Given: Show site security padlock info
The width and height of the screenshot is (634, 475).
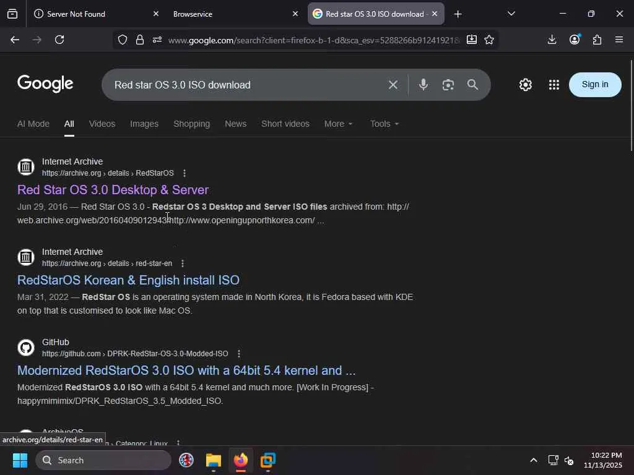Looking at the screenshot, I should [140, 40].
